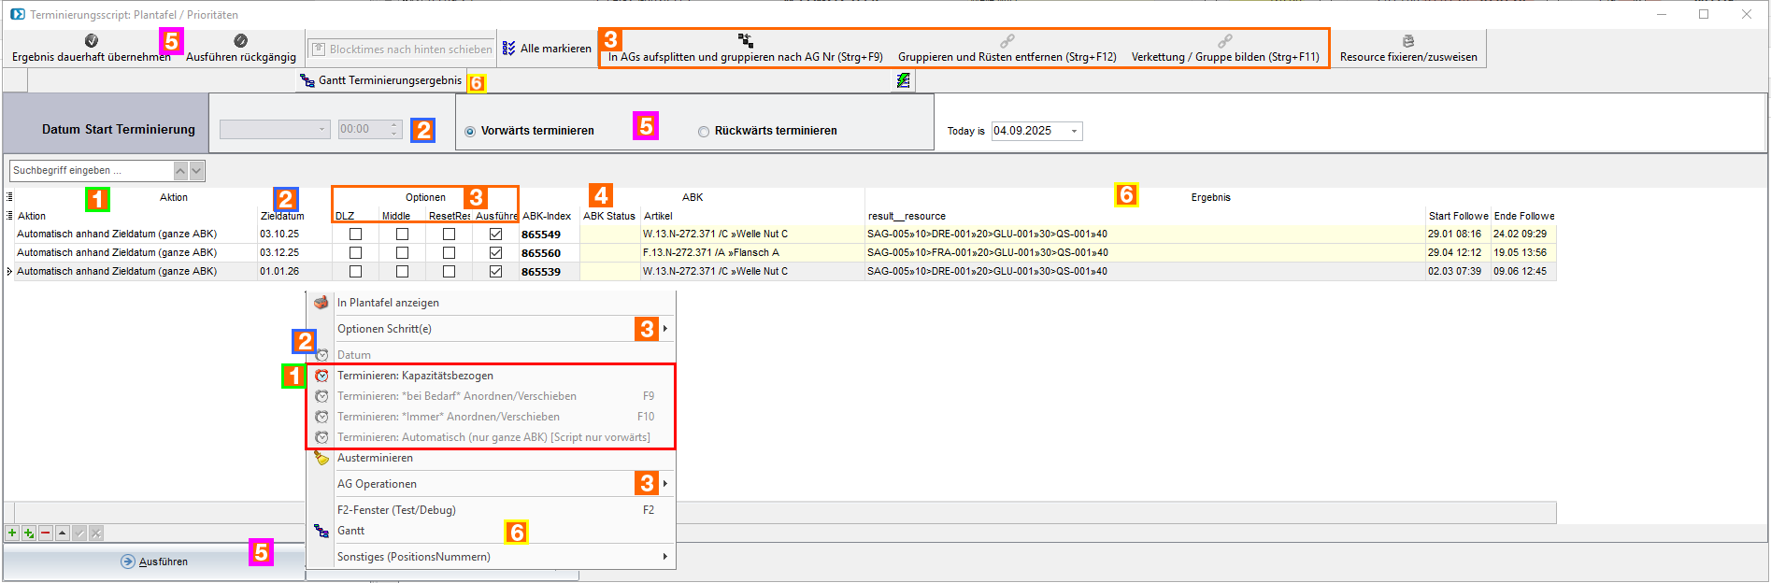Select the 'Vorwärts terminieren' radio button
Screen dimensions: 1771x583
470,132
